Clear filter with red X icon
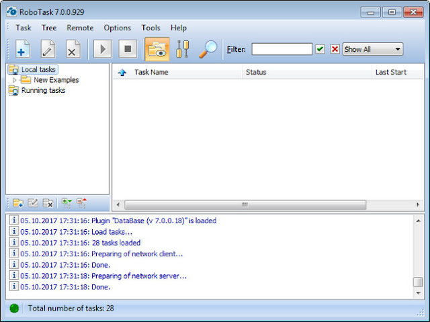Screen dimensions: 430x322 pyautogui.click(x=335, y=49)
